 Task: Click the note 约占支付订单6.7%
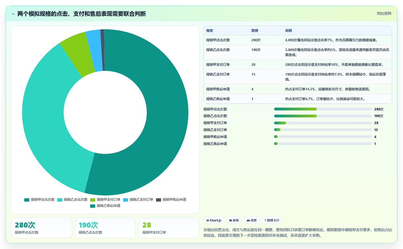326,99
